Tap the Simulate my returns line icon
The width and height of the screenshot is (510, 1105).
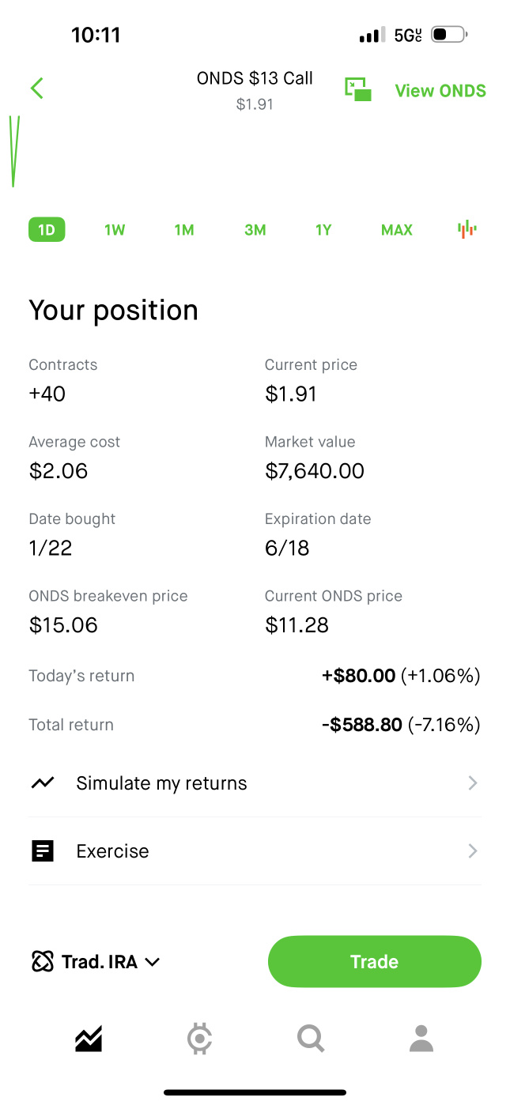(x=43, y=783)
